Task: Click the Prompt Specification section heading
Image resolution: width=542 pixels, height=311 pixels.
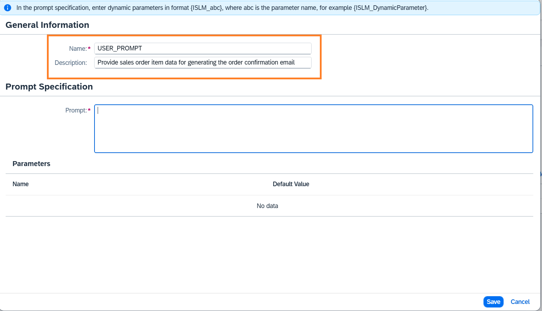Action: coord(49,87)
